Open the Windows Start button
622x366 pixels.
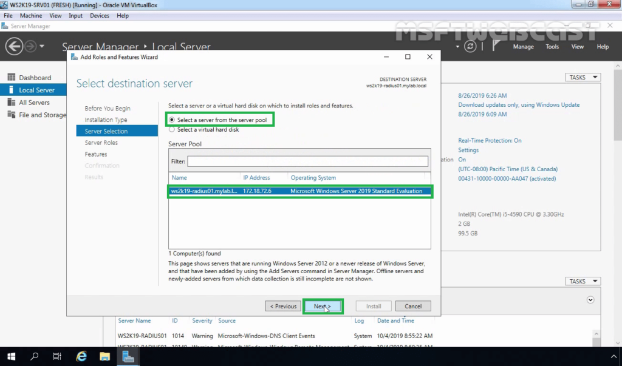(x=11, y=356)
